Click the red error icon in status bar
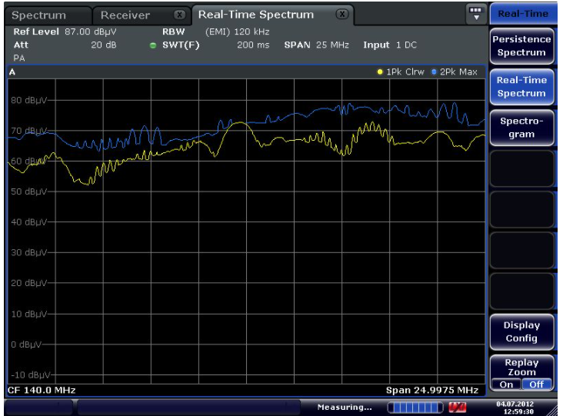563x416 pixels. point(458,406)
